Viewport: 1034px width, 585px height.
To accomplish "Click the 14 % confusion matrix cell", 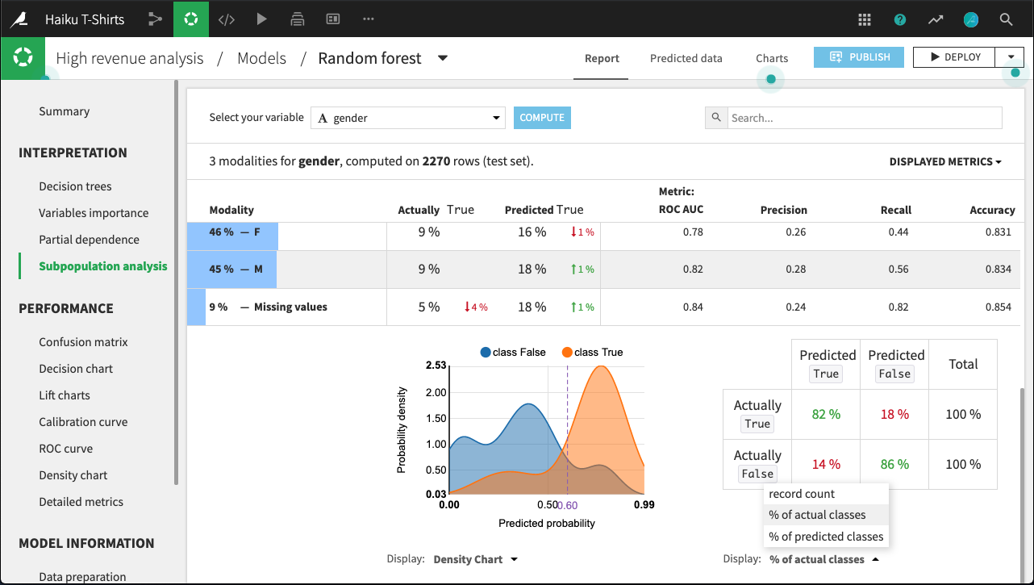I will point(826,464).
